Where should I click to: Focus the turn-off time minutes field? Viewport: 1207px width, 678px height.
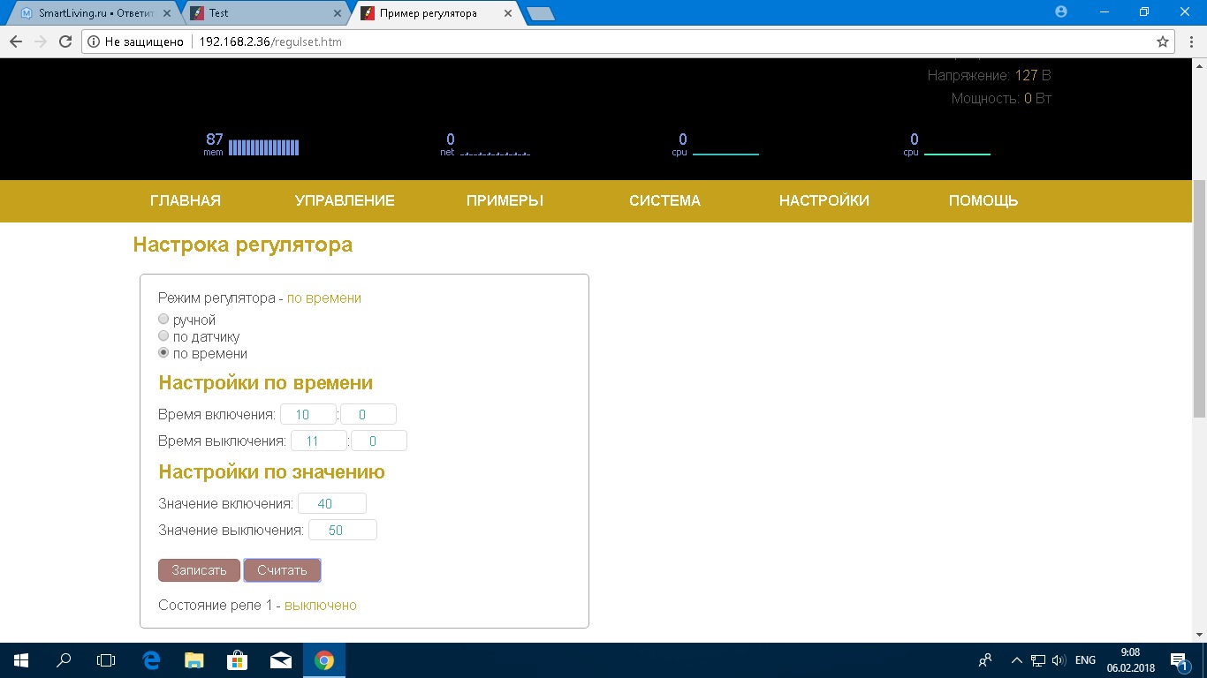pyautogui.click(x=379, y=441)
